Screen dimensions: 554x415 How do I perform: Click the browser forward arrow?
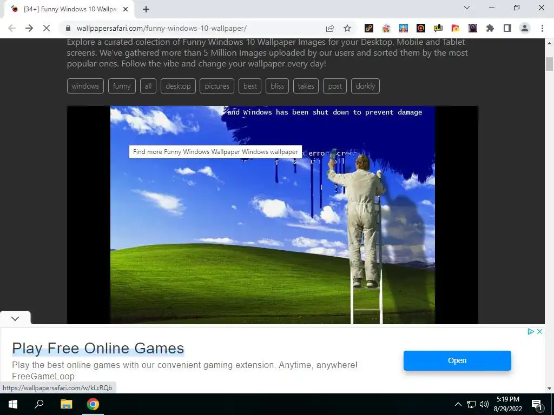point(29,28)
